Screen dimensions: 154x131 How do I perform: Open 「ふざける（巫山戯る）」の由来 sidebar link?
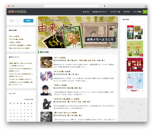pyautogui.click(x=20, y=45)
